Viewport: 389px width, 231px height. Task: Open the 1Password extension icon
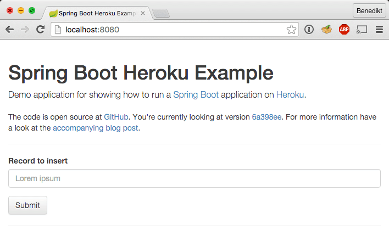tap(309, 30)
